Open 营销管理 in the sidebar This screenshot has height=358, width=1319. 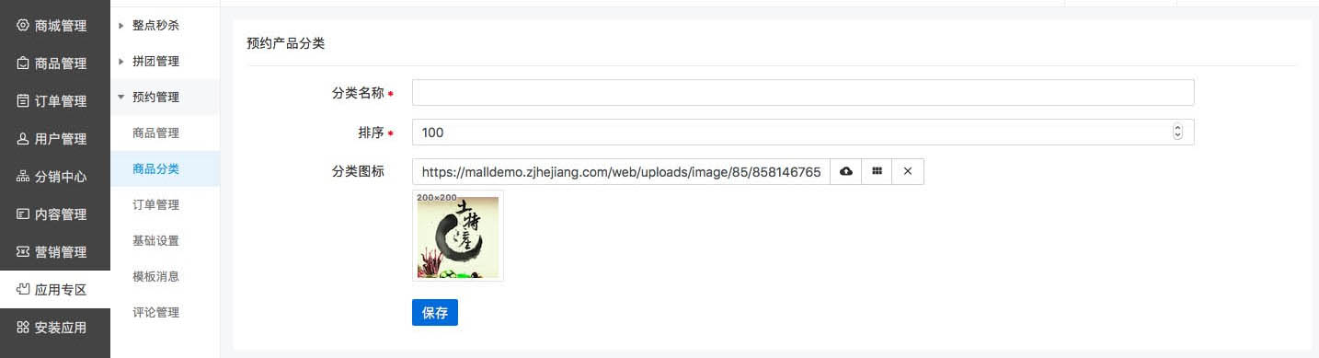point(55,252)
